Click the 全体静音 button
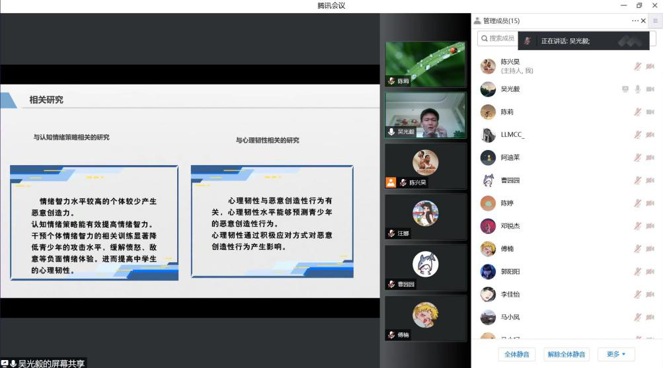This screenshot has width=663, height=368. (x=517, y=354)
